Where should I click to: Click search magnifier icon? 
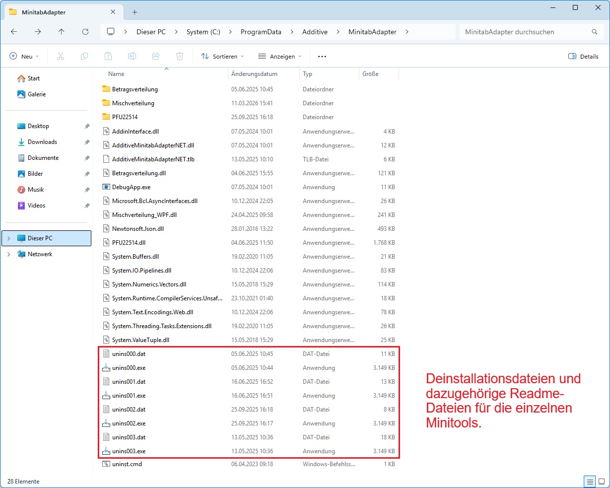[x=595, y=32]
